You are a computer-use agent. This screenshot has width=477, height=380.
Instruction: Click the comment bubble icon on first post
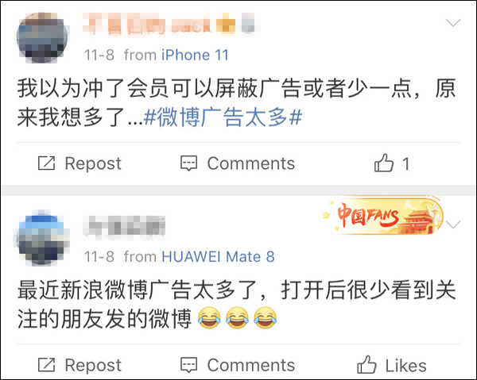click(x=188, y=163)
